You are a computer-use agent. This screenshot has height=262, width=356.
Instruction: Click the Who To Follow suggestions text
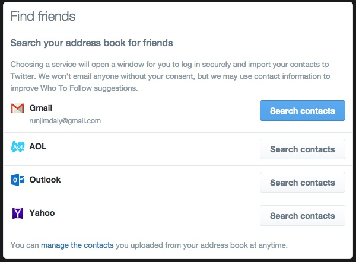89,88
